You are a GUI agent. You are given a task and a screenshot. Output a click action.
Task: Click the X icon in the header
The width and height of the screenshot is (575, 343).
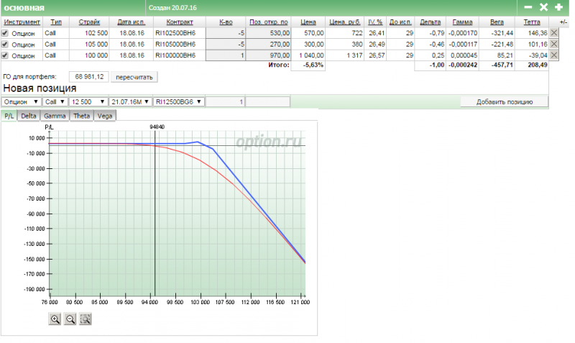(544, 7)
